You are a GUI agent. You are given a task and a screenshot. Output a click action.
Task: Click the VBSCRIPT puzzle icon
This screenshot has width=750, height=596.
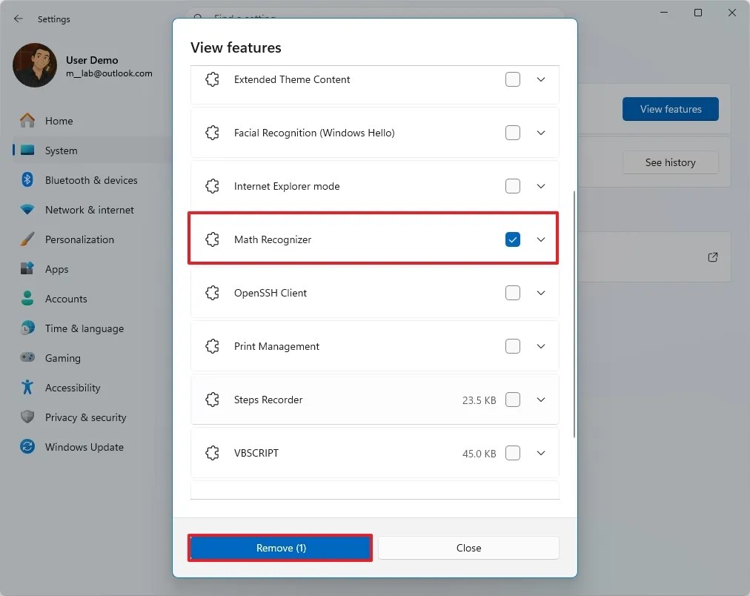tap(213, 452)
